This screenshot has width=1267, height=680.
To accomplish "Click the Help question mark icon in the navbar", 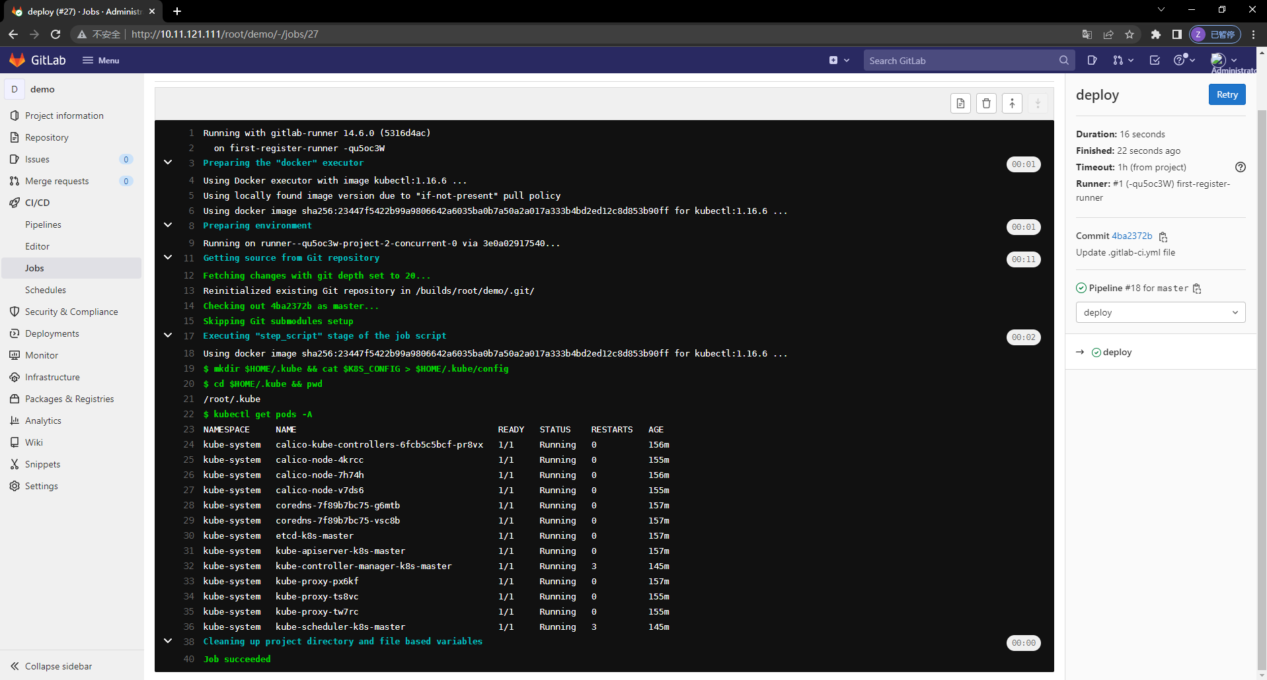I will click(1184, 60).
